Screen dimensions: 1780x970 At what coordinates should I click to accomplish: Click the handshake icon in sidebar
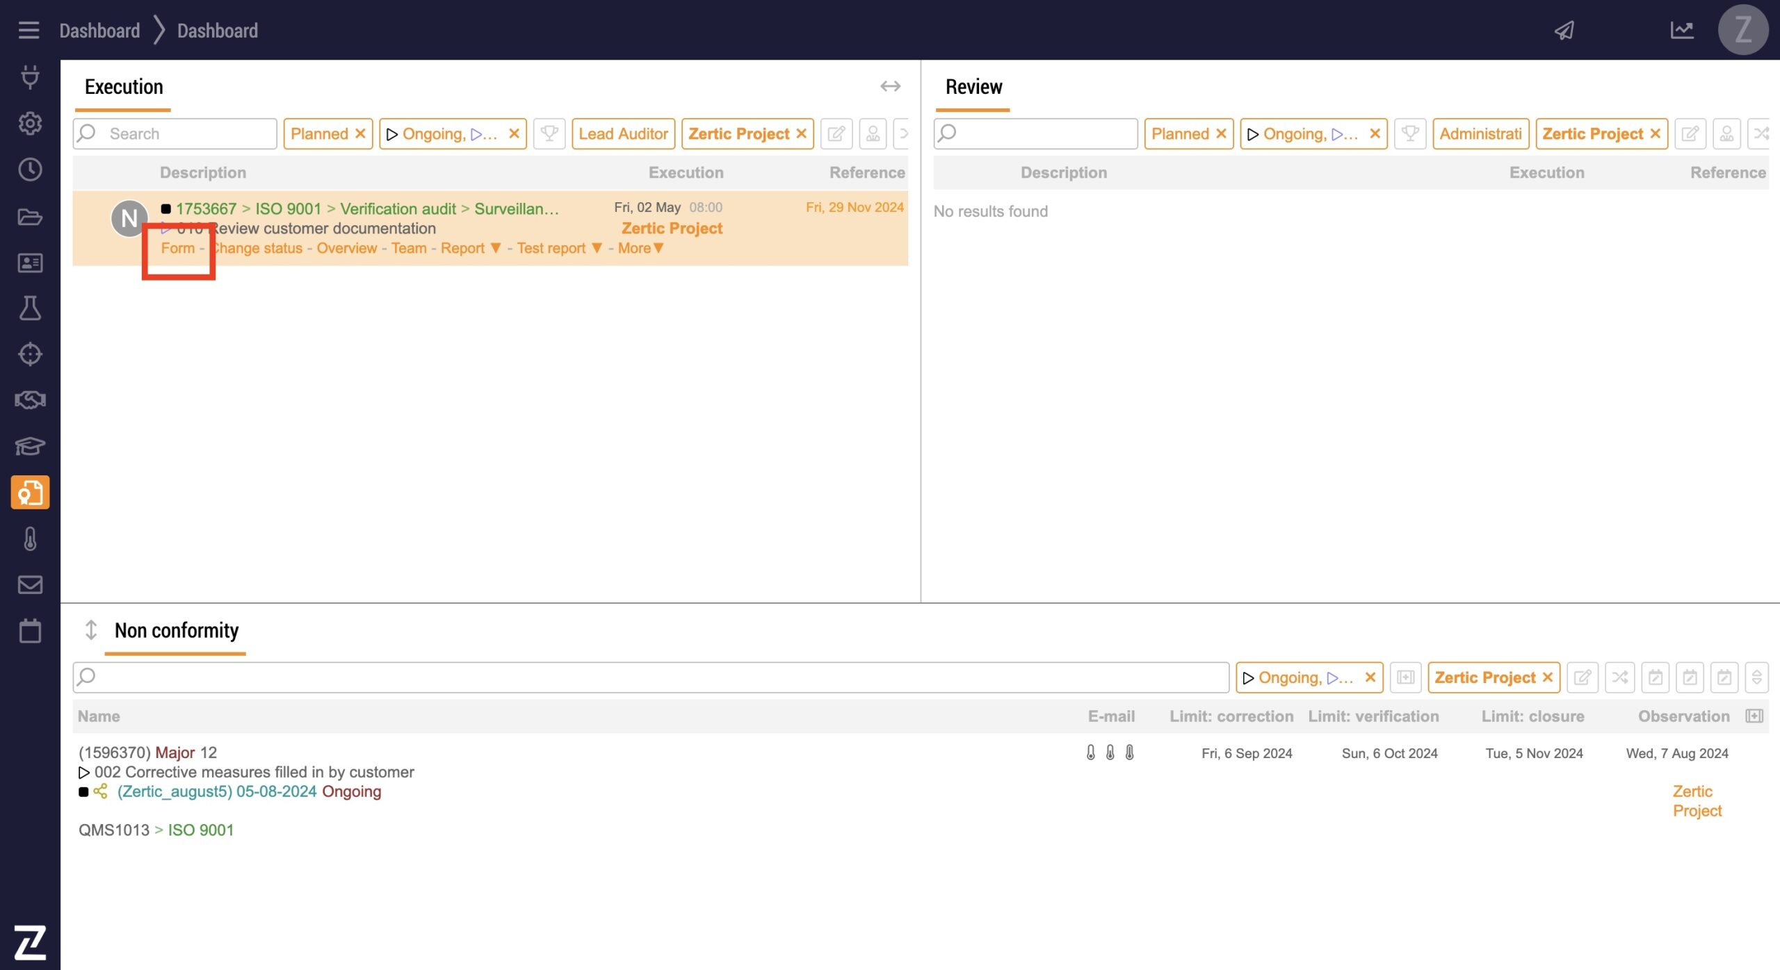30,400
